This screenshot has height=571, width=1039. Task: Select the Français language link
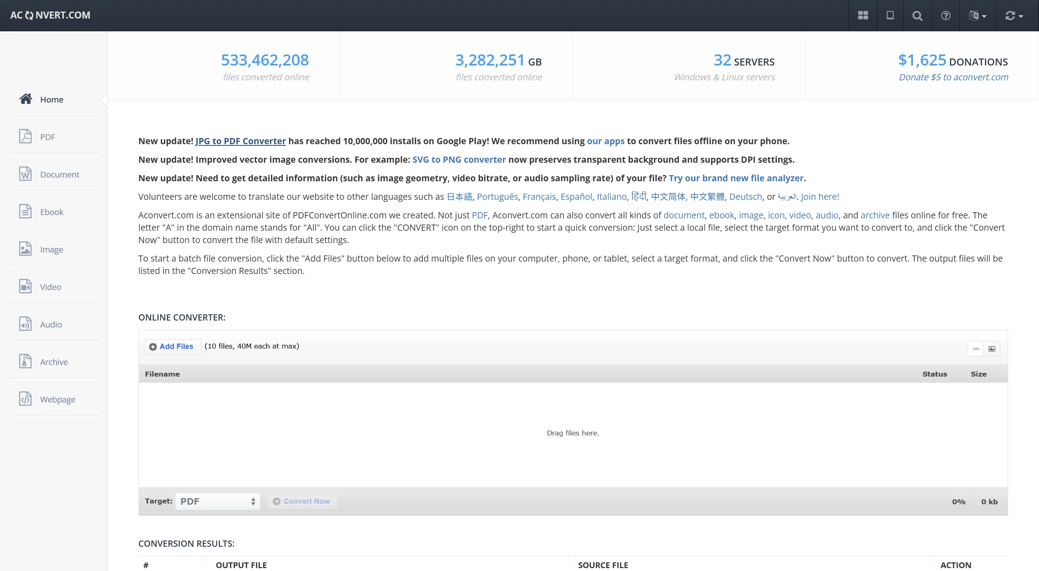[539, 197]
